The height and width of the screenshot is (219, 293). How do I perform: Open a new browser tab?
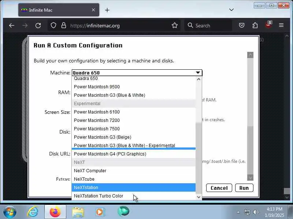[x=107, y=10]
